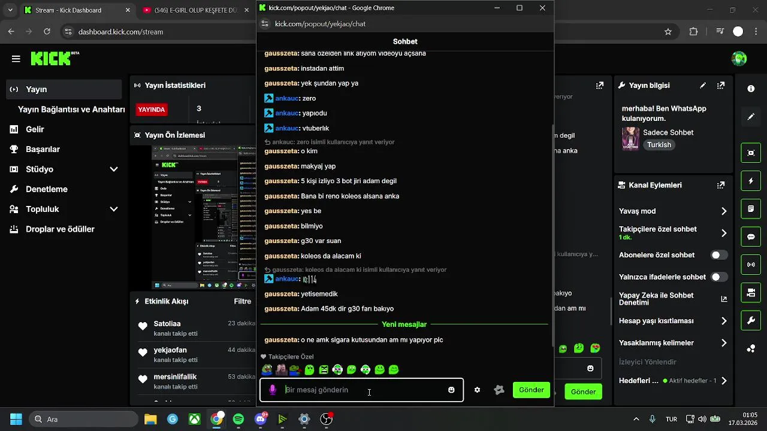Click the info icon in right sidebar
The height and width of the screenshot is (431, 767).
pos(751,89)
